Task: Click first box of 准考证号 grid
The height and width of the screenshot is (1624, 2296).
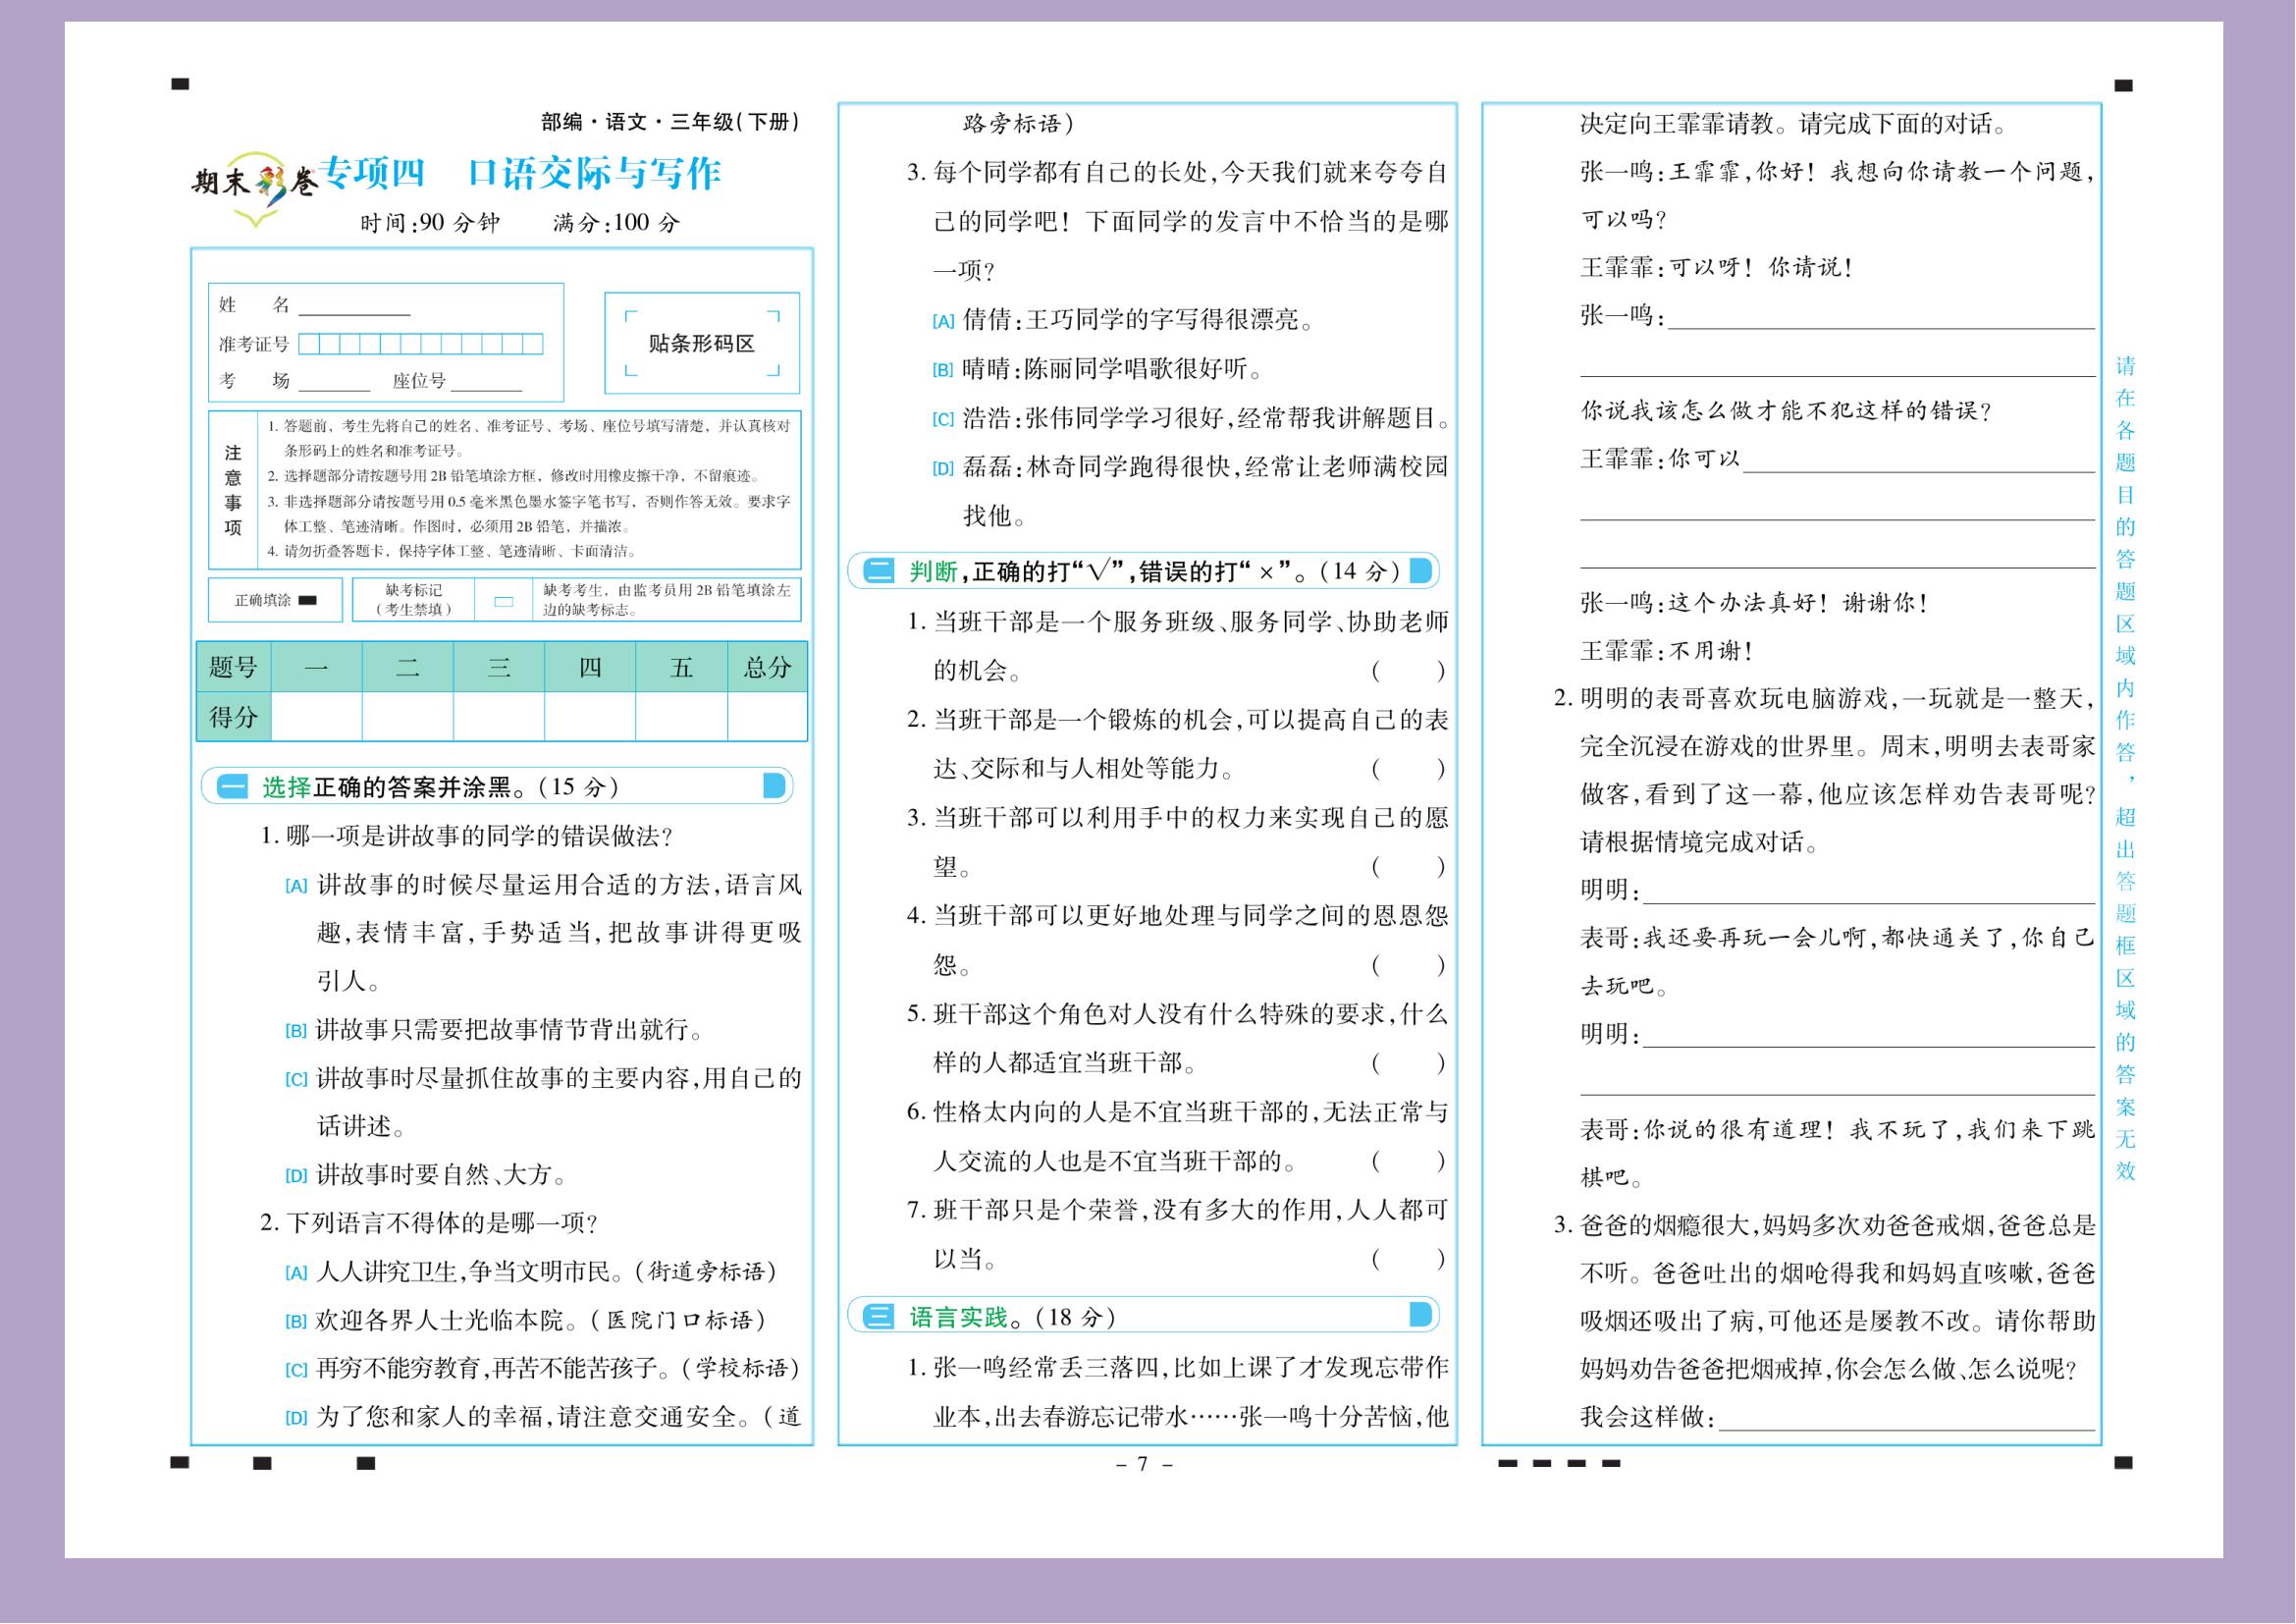Action: [x=309, y=345]
